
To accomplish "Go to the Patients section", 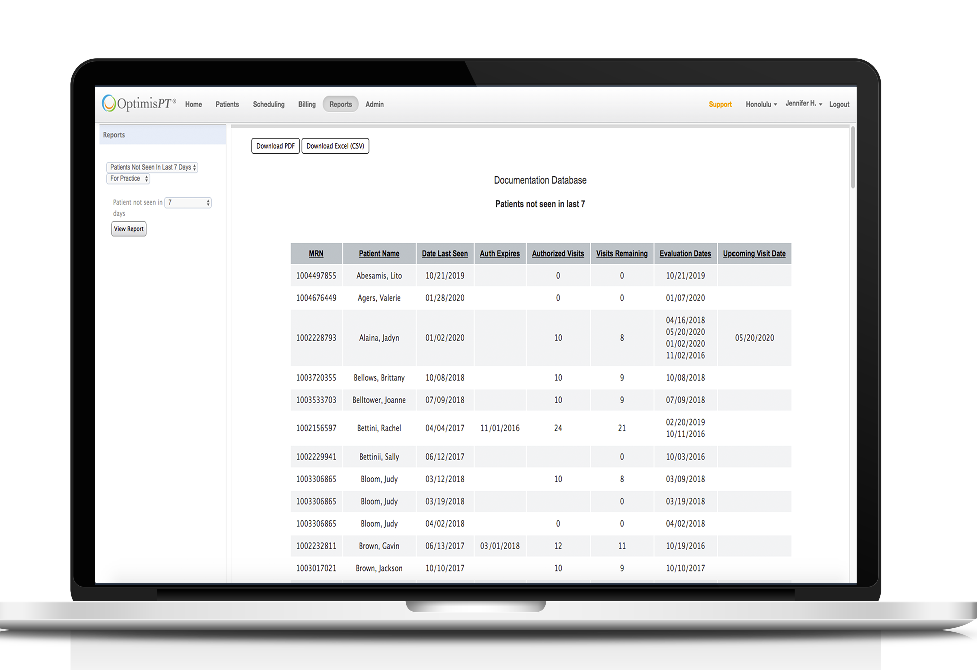I will point(227,104).
